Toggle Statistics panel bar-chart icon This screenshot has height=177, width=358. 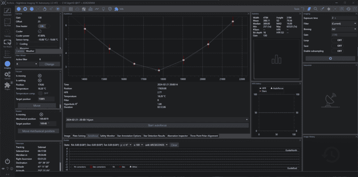(90, 9)
